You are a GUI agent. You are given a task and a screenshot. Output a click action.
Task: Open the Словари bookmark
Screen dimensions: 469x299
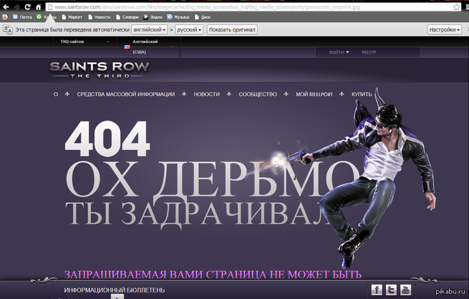pyautogui.click(x=127, y=17)
